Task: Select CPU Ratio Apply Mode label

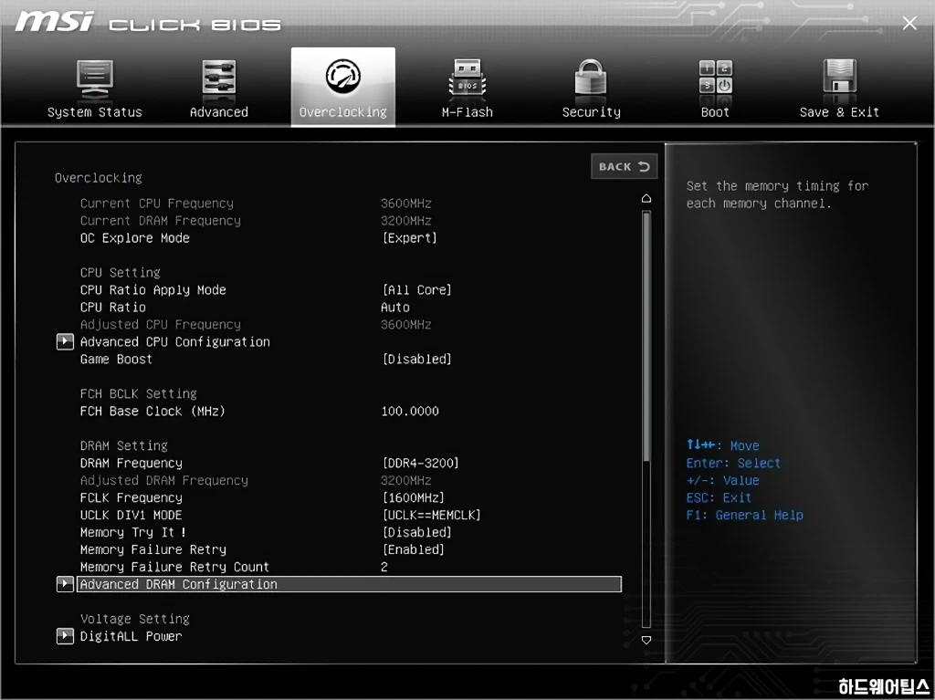Action: (x=153, y=290)
